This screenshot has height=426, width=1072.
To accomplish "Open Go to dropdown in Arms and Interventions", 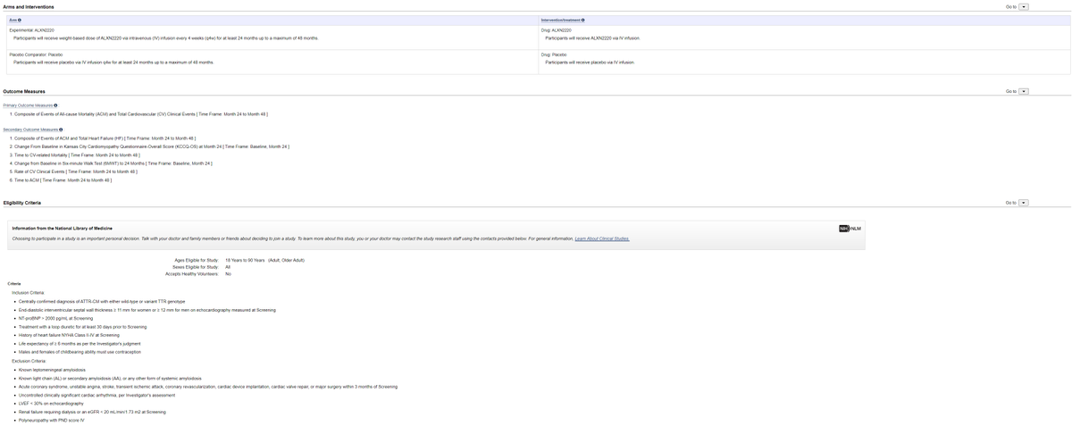I will pos(1024,7).
